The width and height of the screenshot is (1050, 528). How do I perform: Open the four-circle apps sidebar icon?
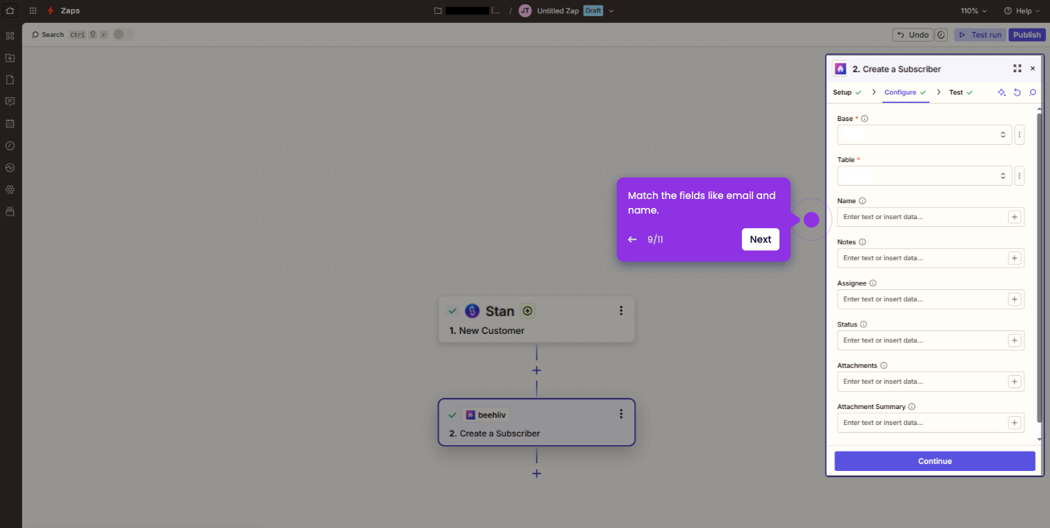pyautogui.click(x=10, y=35)
